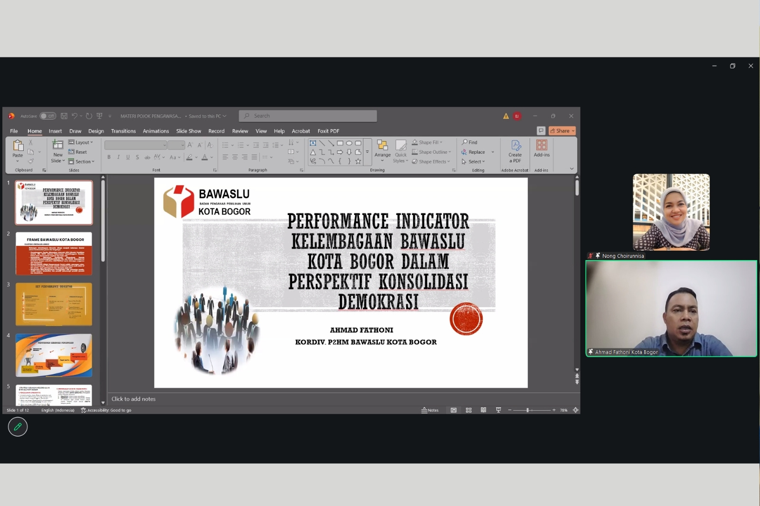Open Reading View from status bar
Image resolution: width=760 pixels, height=506 pixels.
click(x=484, y=410)
